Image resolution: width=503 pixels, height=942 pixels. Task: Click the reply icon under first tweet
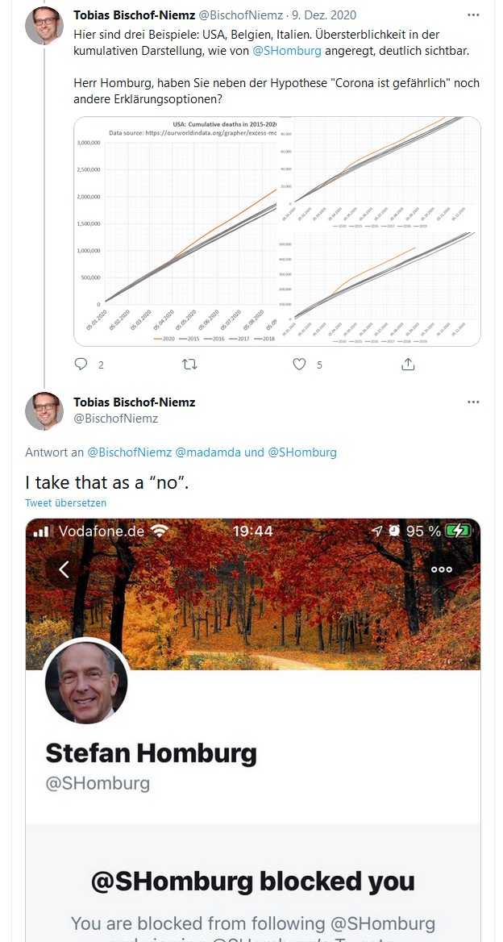[x=81, y=364]
